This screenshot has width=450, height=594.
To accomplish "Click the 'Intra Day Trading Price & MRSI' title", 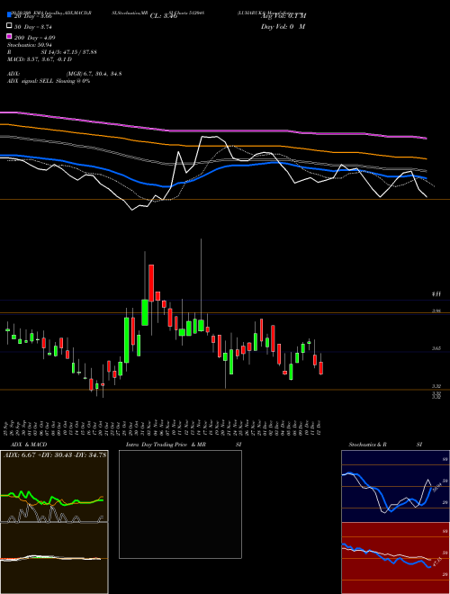I will click(184, 445).
